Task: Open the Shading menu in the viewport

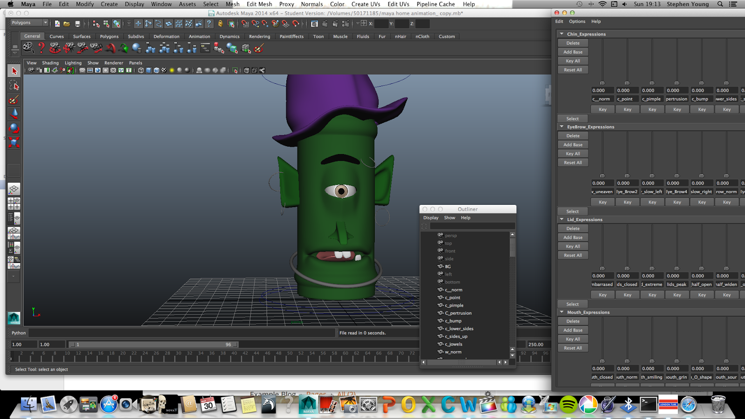Action: pos(50,62)
